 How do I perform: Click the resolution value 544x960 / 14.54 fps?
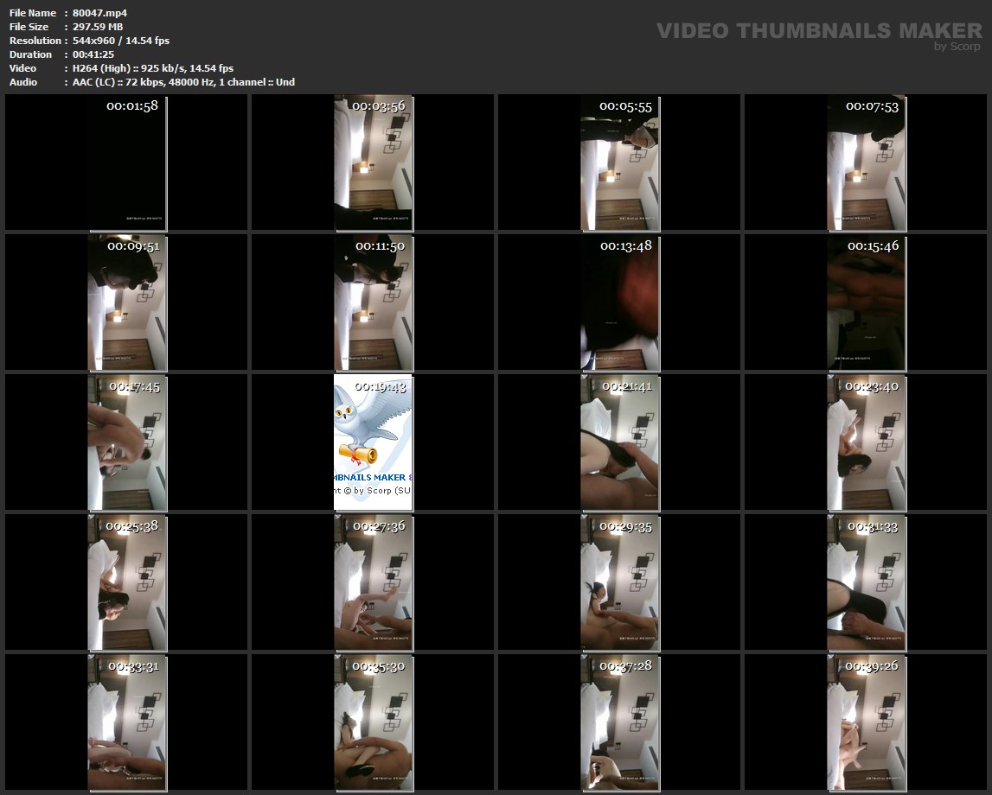[121, 41]
